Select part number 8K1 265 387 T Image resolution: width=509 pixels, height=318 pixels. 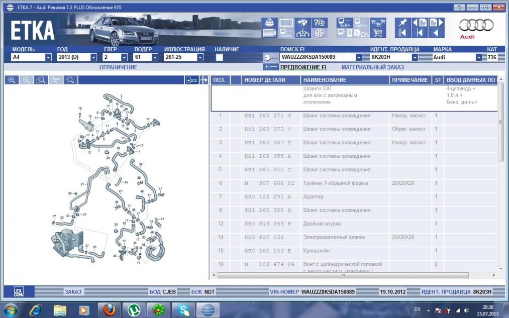click(268, 143)
